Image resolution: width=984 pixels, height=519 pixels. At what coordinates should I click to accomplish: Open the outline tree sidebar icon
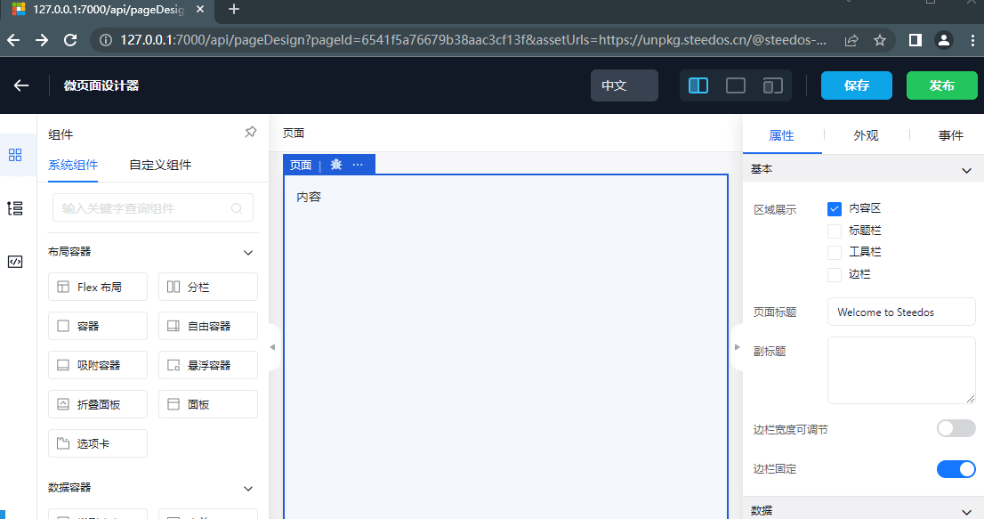point(15,208)
